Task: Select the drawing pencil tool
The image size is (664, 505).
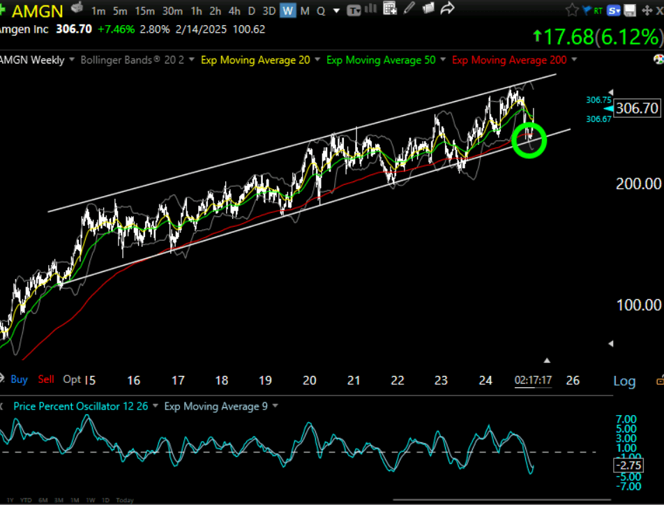Action: coord(409,10)
